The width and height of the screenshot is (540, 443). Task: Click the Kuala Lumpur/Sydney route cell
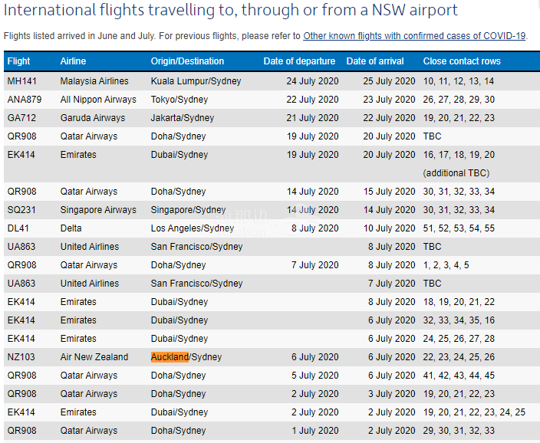pyautogui.click(x=196, y=81)
